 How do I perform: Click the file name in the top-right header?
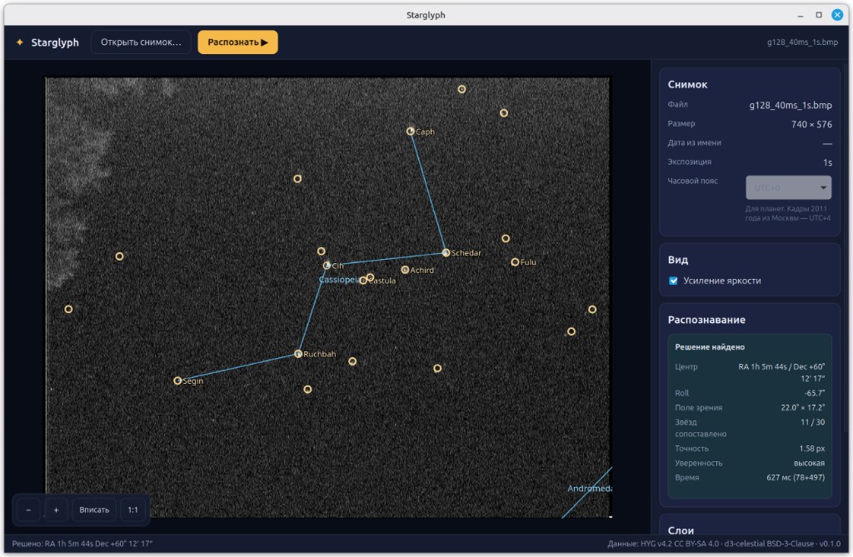(x=802, y=42)
